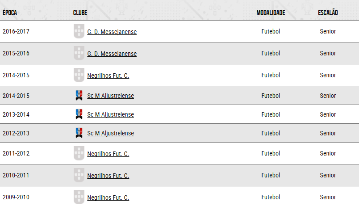The height and width of the screenshot is (206, 359).
Task: Open Negrilhos Fut. C. link for 2009-2010
Action: [x=108, y=198]
